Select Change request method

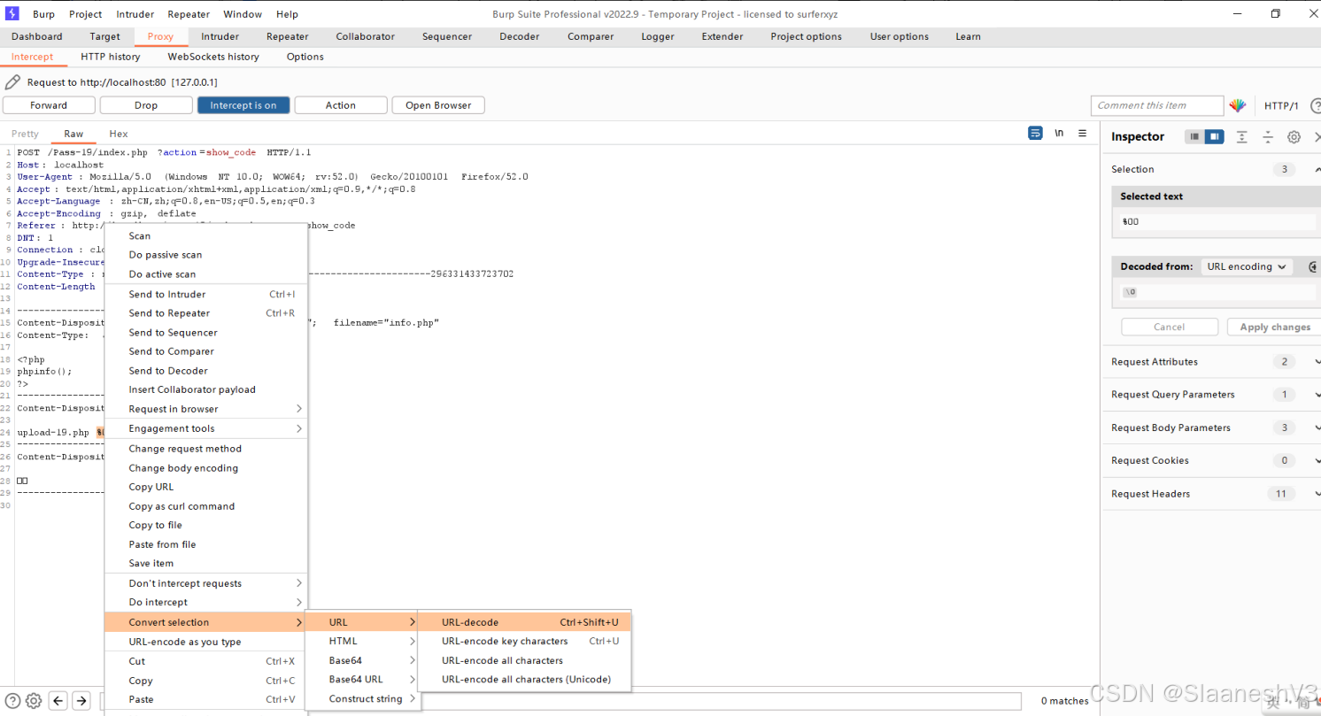206,449
